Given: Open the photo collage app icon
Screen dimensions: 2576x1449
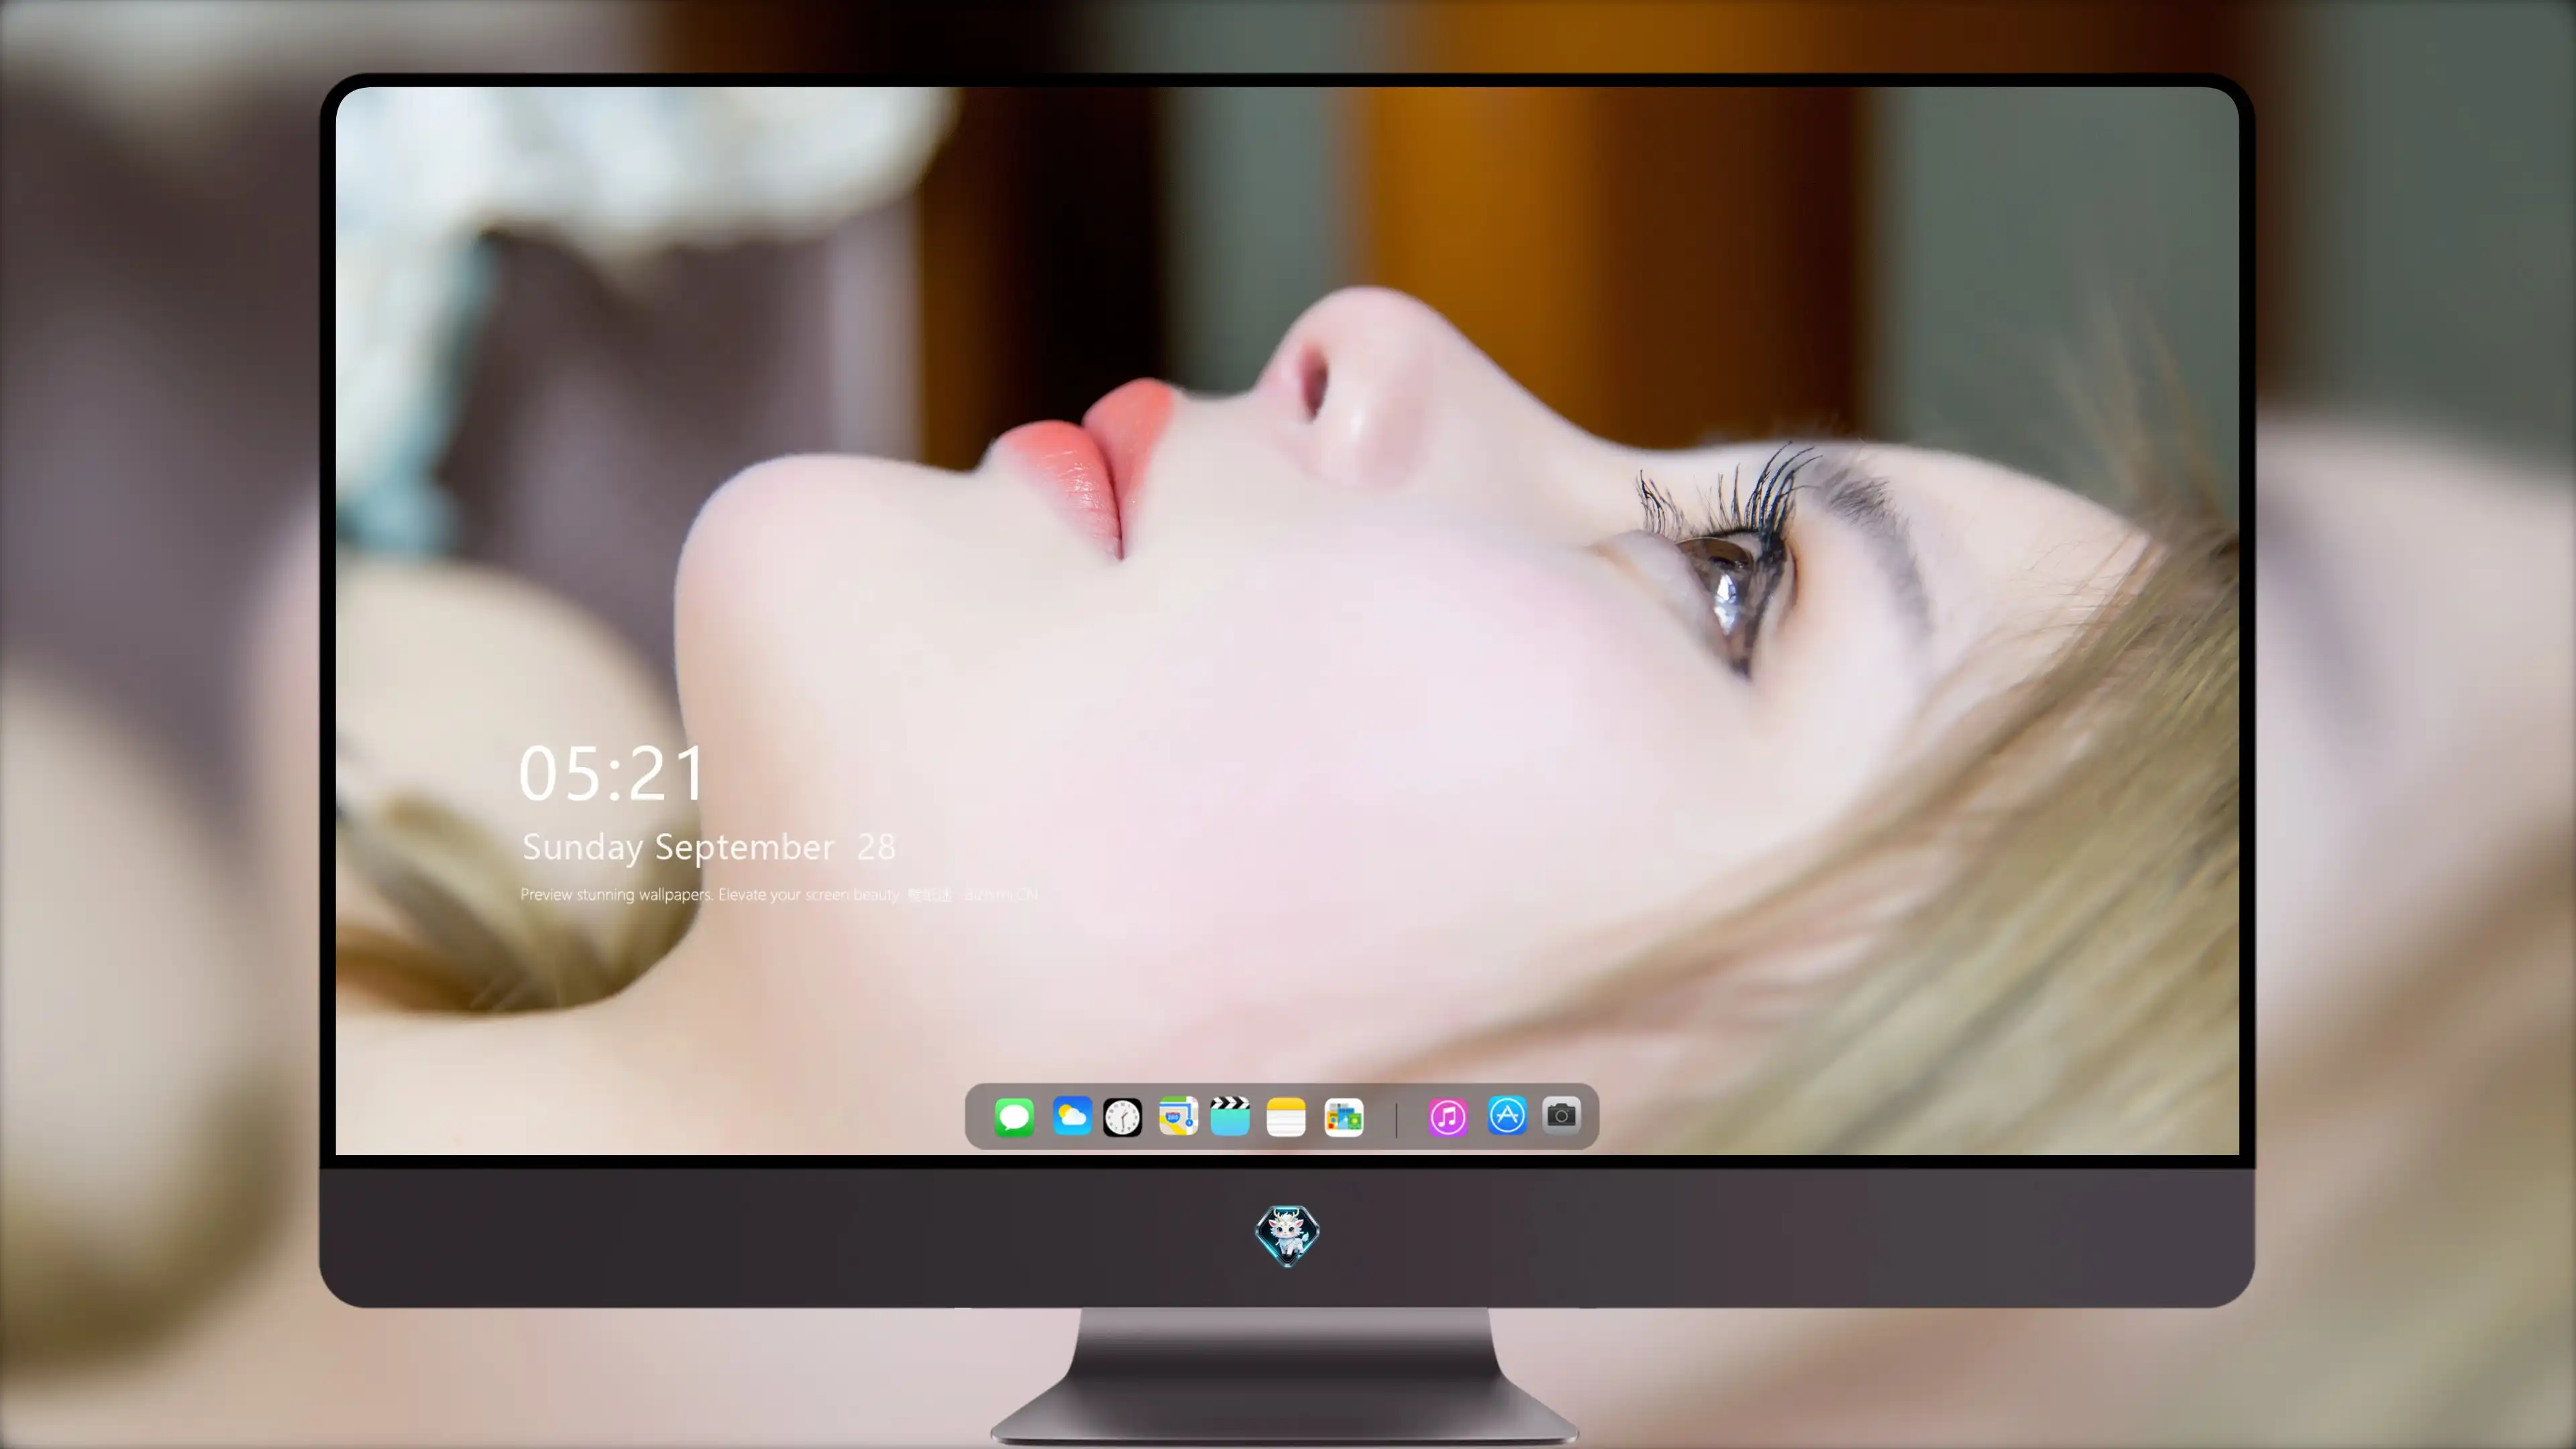Looking at the screenshot, I should (x=1343, y=1117).
